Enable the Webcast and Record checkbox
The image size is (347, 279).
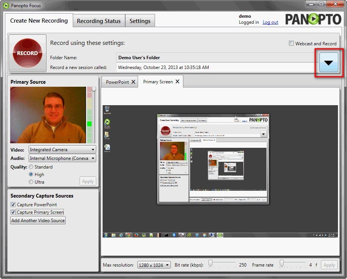[291, 43]
